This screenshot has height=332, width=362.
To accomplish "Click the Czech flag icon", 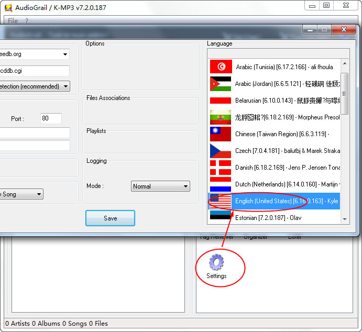I will 221,151.
